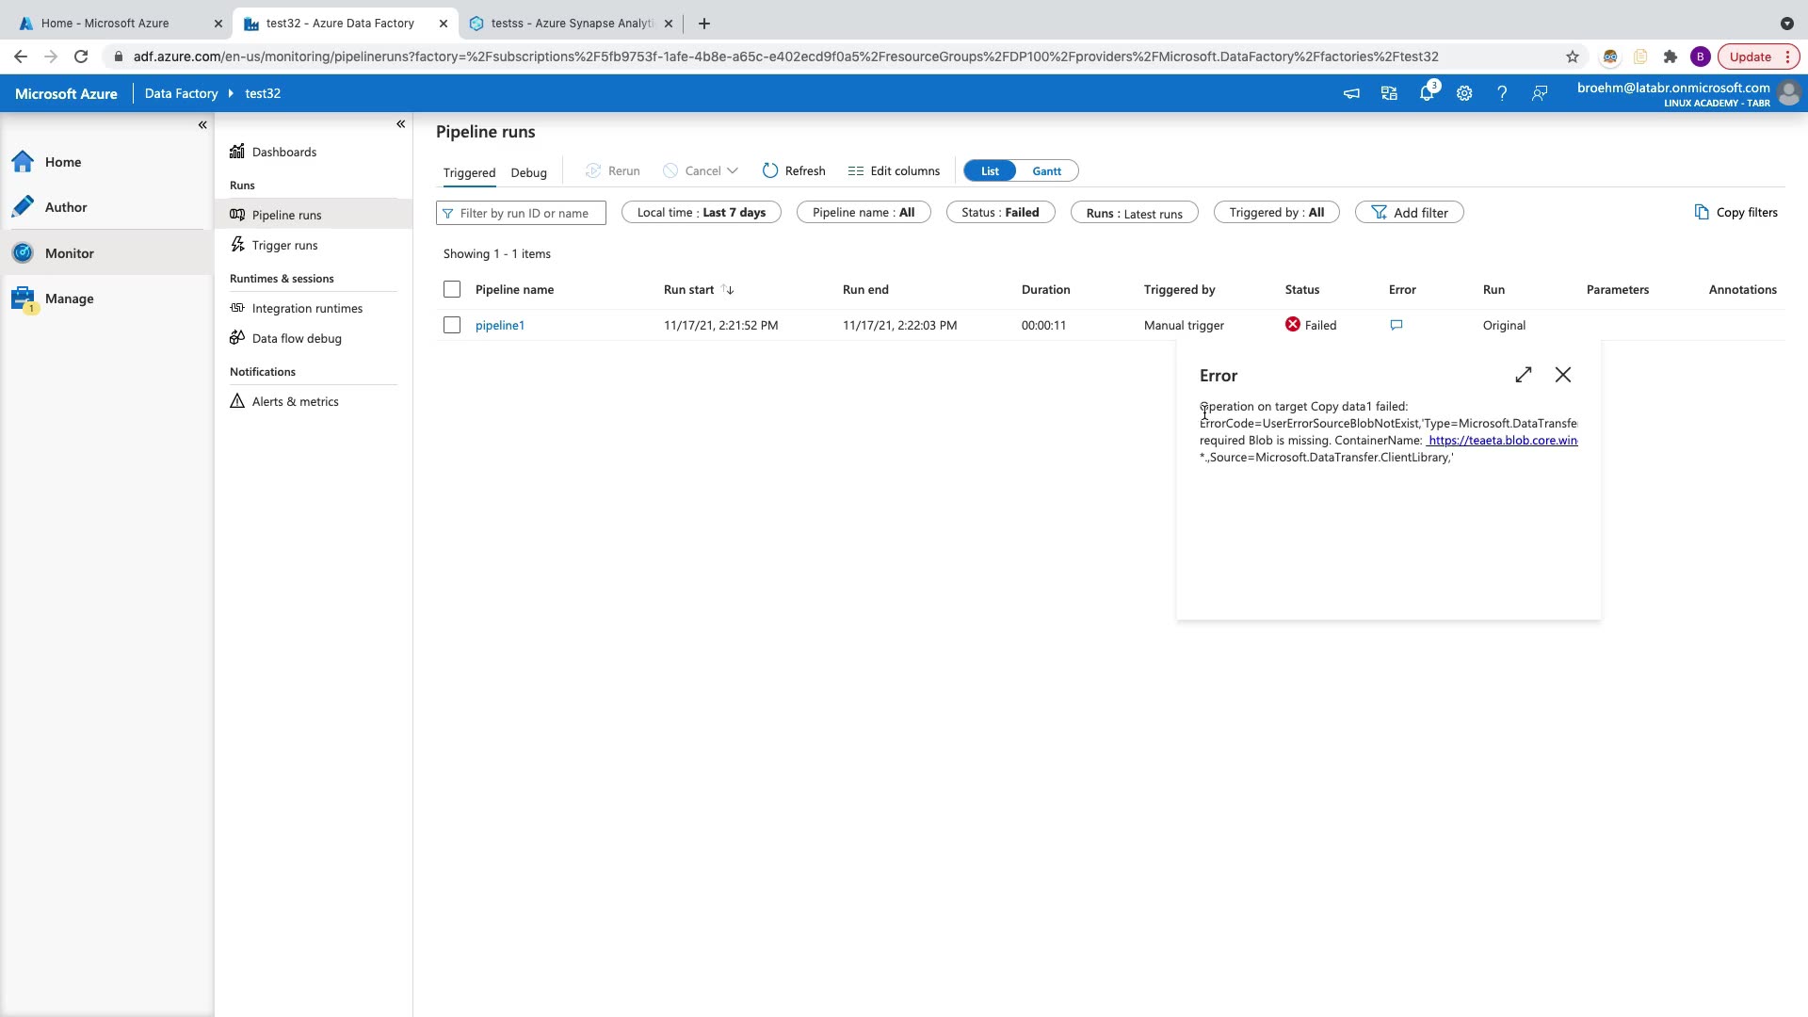Image resolution: width=1808 pixels, height=1017 pixels.
Task: Open the help question mark icon
Action: click(x=1502, y=93)
